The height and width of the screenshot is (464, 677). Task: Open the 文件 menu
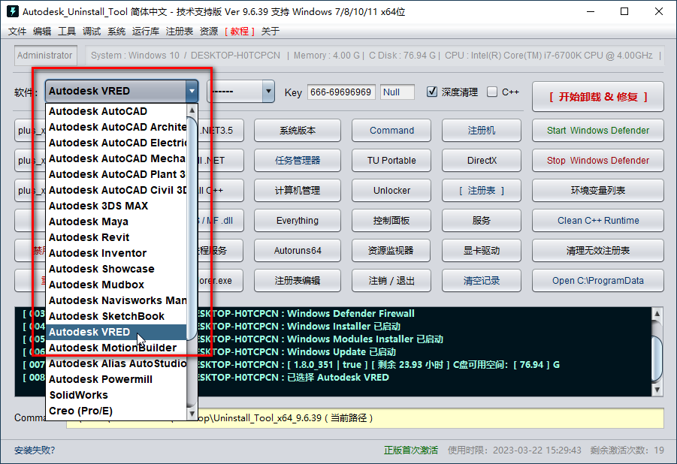click(x=17, y=31)
